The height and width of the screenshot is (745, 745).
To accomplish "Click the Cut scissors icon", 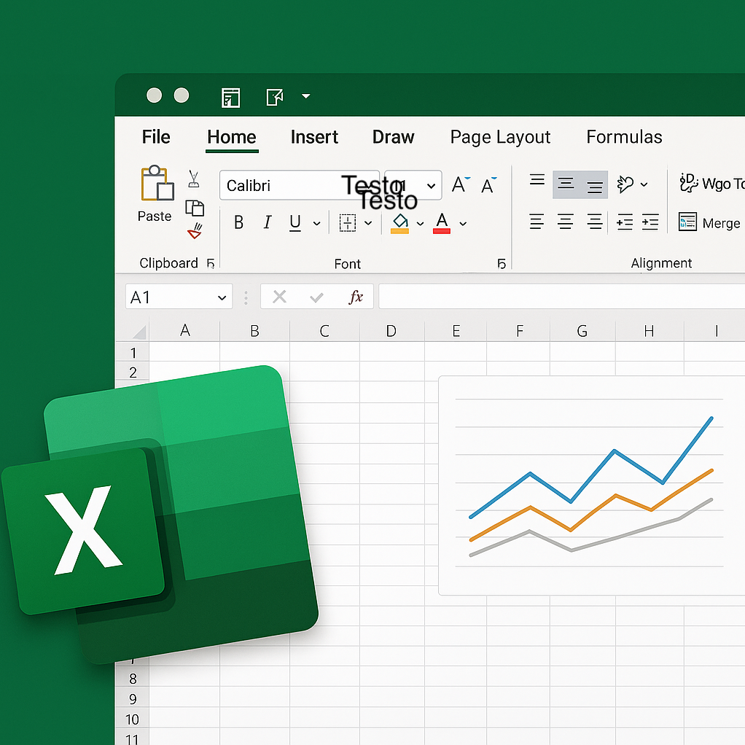I will click(x=194, y=179).
